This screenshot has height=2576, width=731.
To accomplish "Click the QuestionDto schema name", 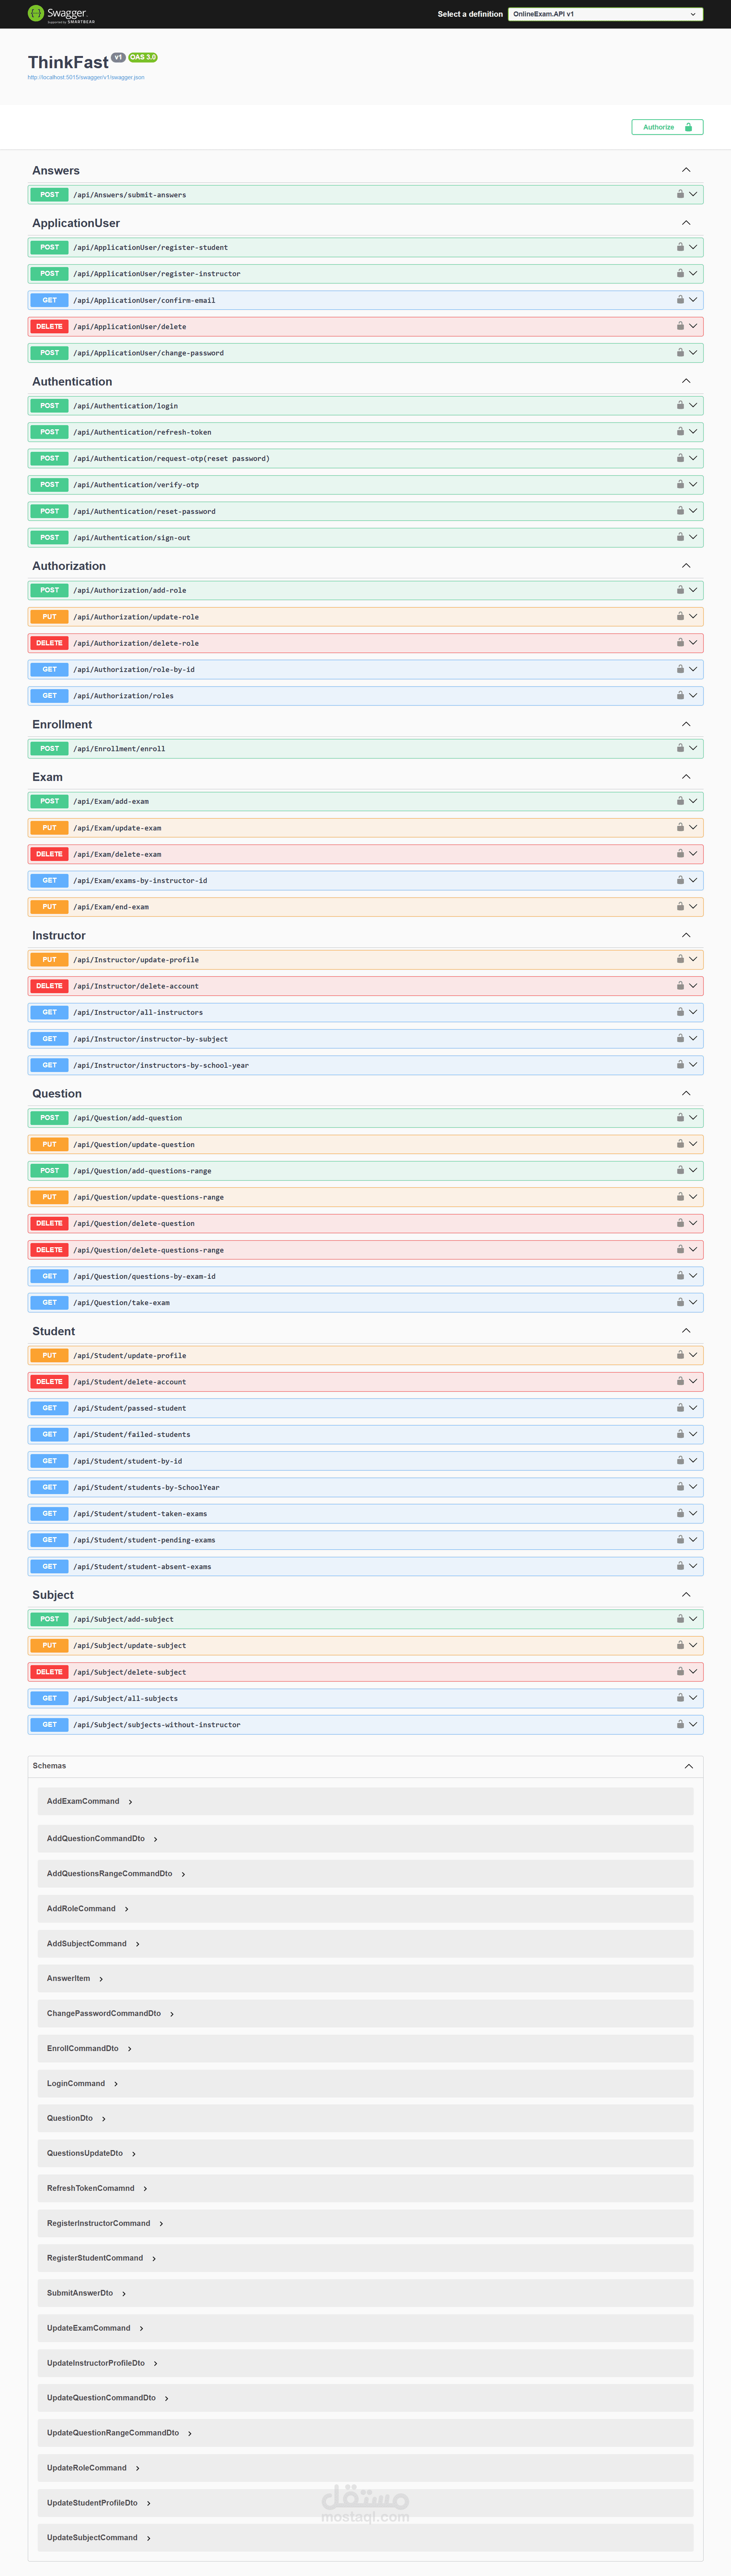I will pos(70,2118).
